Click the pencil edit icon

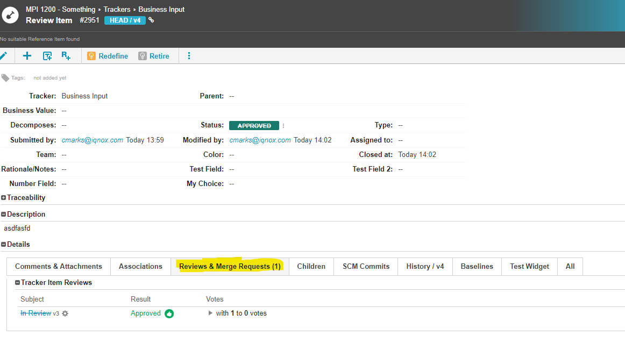coord(3,56)
